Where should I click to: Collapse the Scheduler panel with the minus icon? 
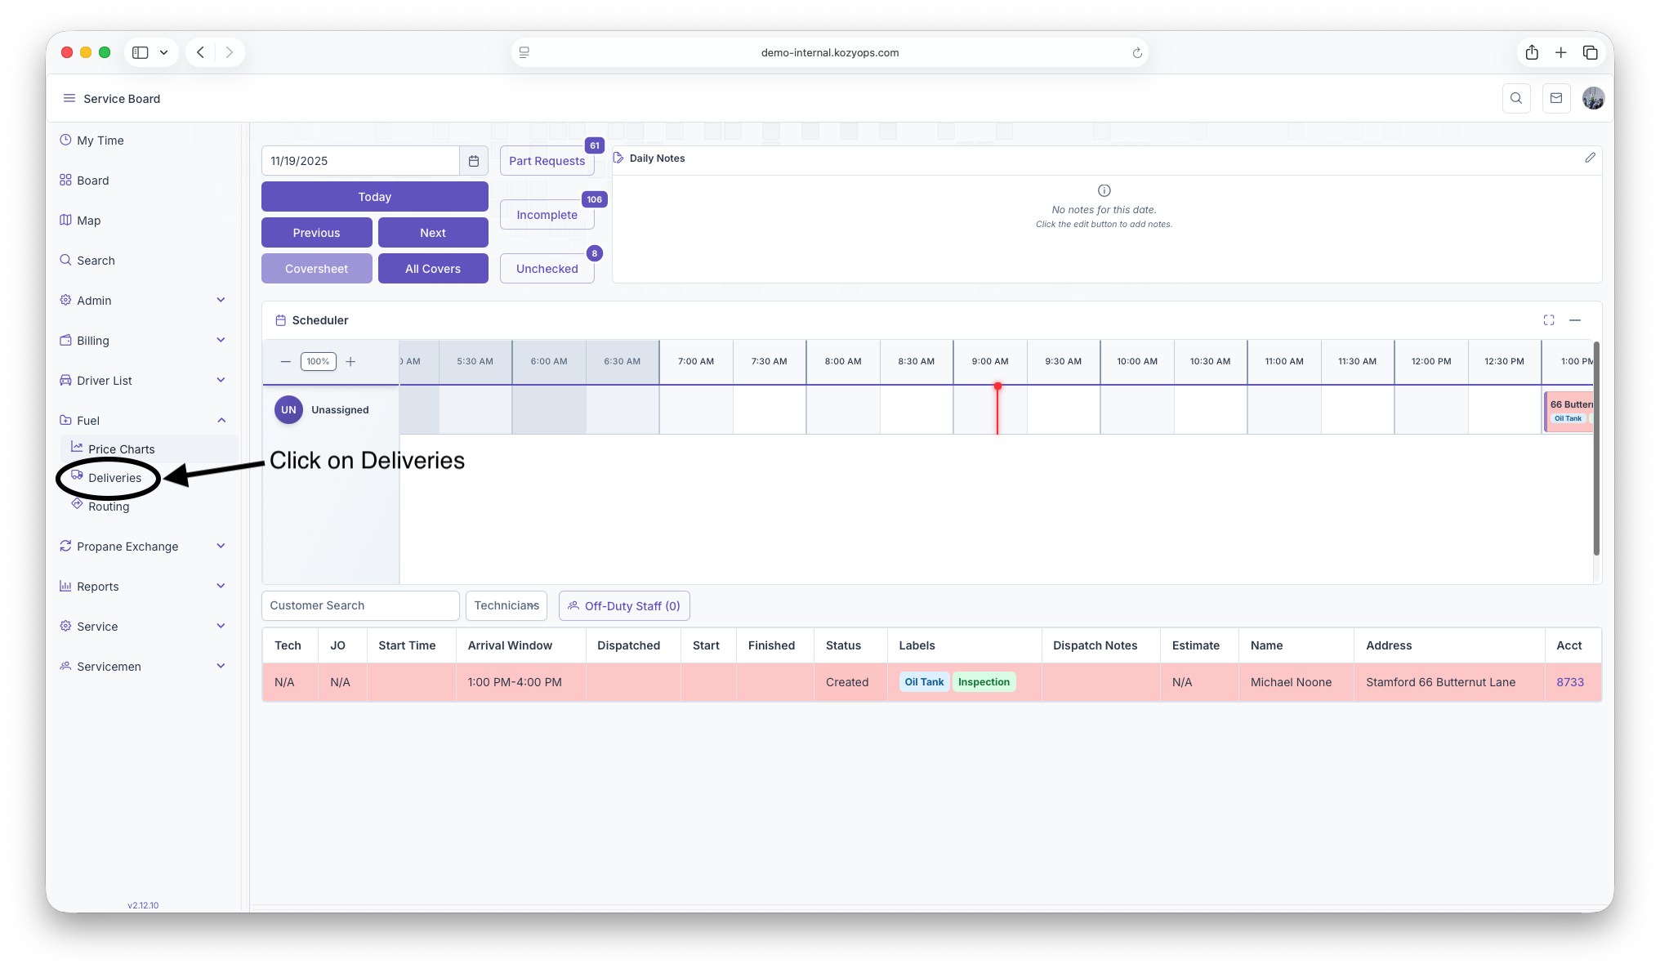(x=1575, y=320)
